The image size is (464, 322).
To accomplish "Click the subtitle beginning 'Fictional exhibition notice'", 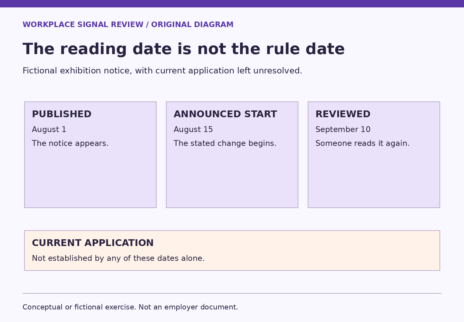I will pyautogui.click(x=162, y=71).
